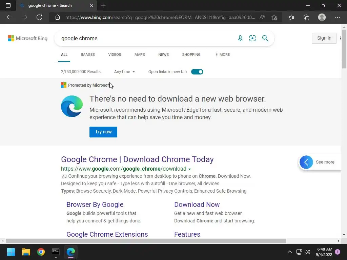Add this page to favorites star
347x260 pixels.
click(274, 17)
